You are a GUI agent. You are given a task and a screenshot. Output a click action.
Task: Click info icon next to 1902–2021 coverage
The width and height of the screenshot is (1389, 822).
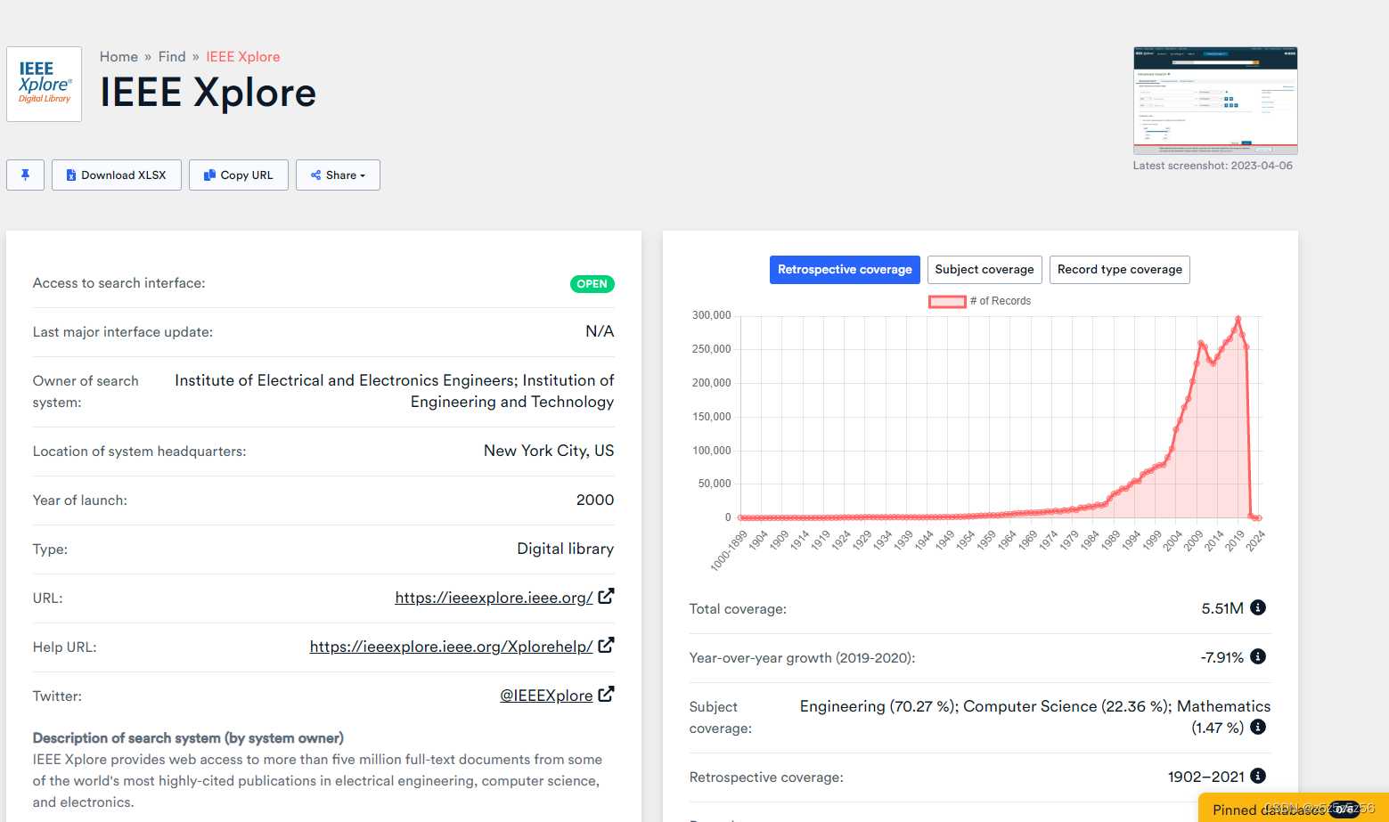click(x=1258, y=776)
